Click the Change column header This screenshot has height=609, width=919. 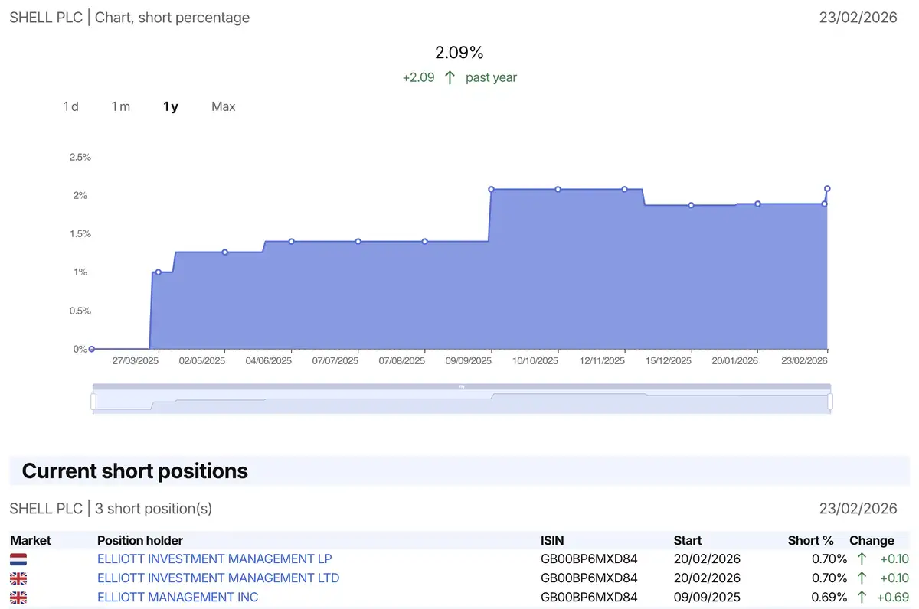coord(872,540)
